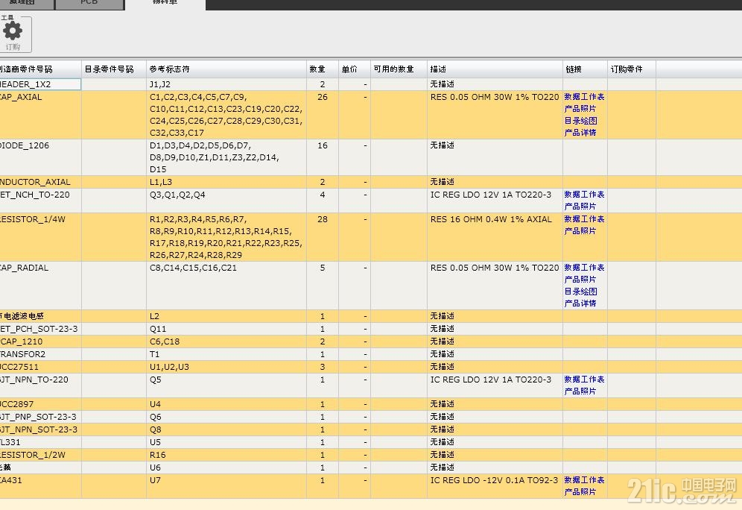Viewport: 742px width, 510px height.
Task: Click the Q3,Q1,Q2,Q4 reference designator cell
Action: coord(226,201)
